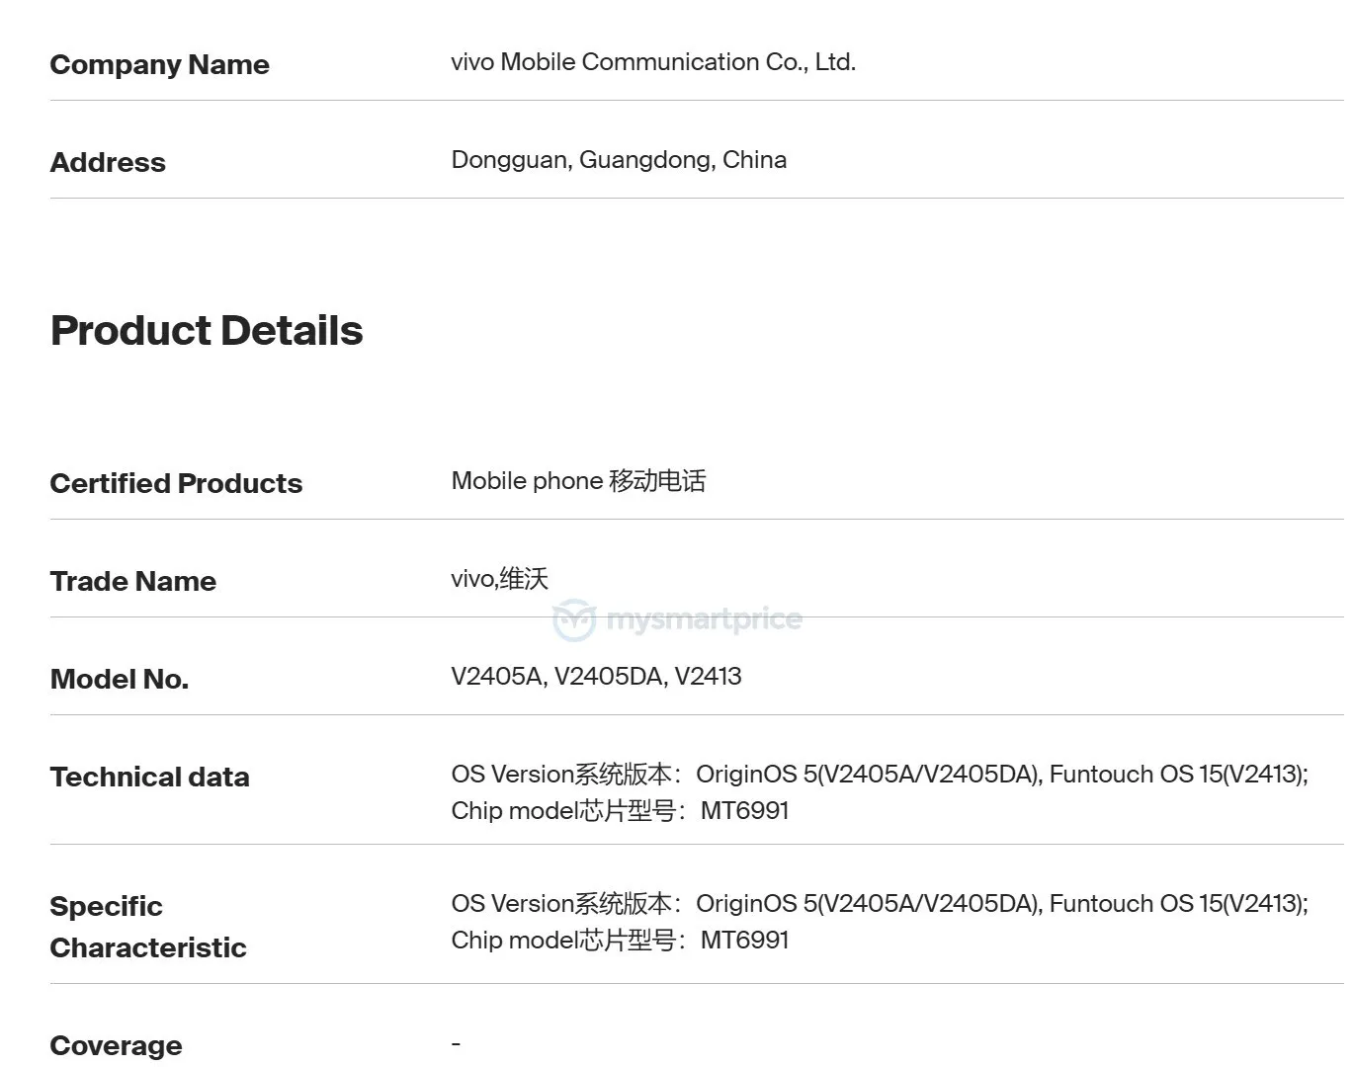Screen dimensions: 1353x1067
Task: Select the Certified Products label
Action: click(x=176, y=484)
